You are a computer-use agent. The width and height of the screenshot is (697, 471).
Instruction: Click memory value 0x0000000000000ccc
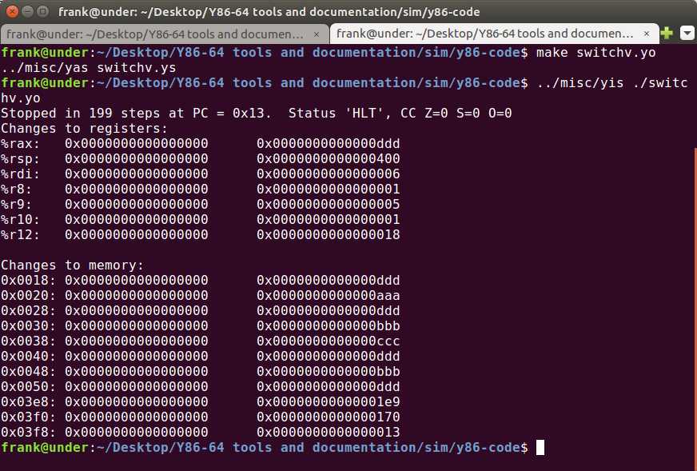point(328,341)
